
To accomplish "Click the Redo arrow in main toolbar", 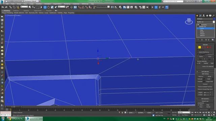I will click(x=6, y=7).
